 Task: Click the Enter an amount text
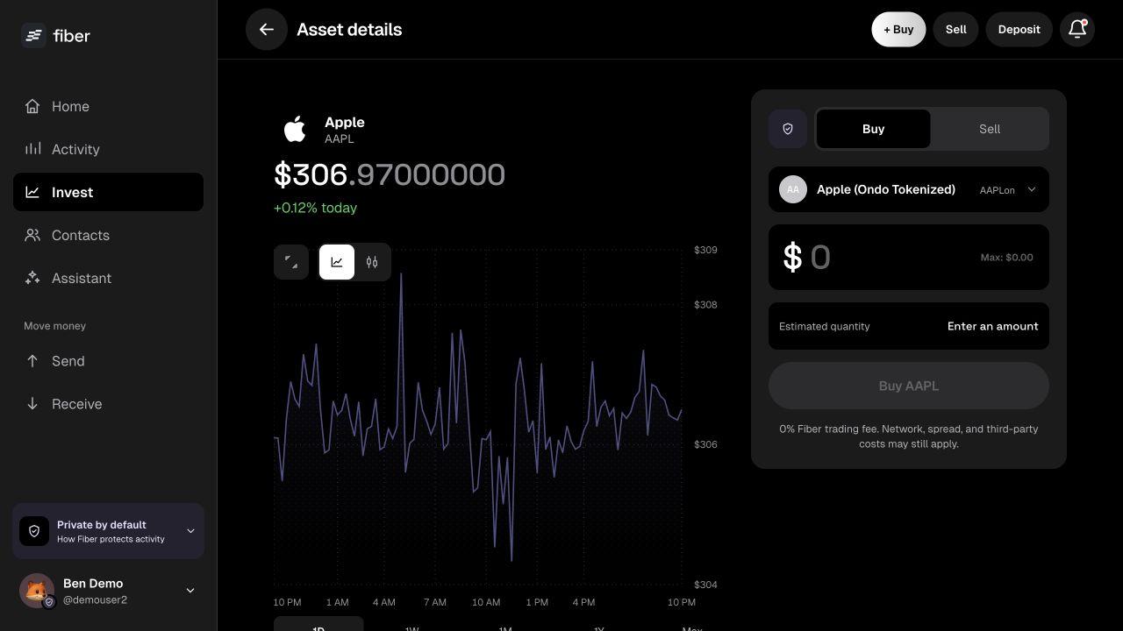(x=992, y=326)
